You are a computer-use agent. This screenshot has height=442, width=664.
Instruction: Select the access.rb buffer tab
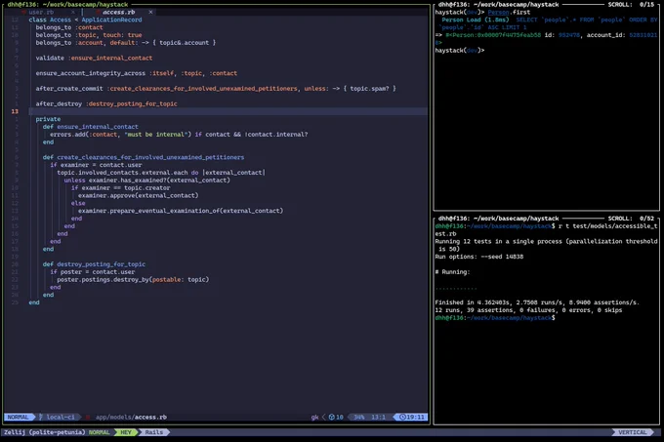click(118, 13)
